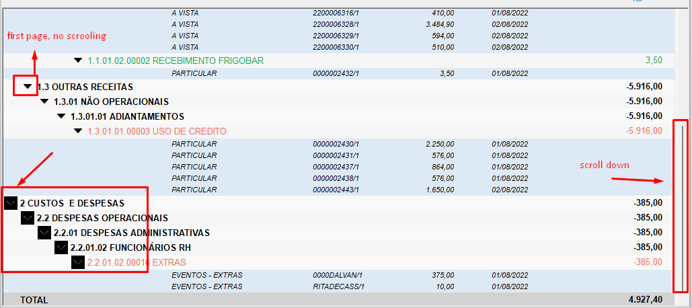The width and height of the screenshot is (692, 308).
Task: Collapse the 1.3.01.01 ADIANTAMENTOS arrow
Action: click(x=61, y=116)
